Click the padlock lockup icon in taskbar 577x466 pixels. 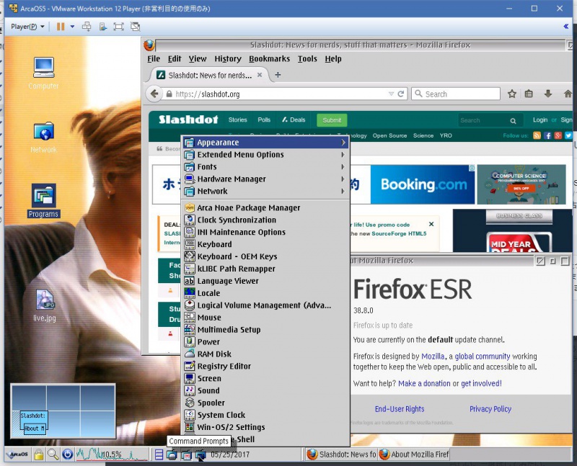tap(39, 454)
